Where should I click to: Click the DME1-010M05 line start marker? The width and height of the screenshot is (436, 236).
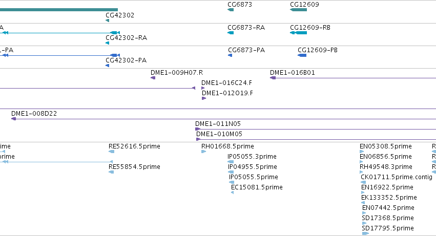point(198,139)
